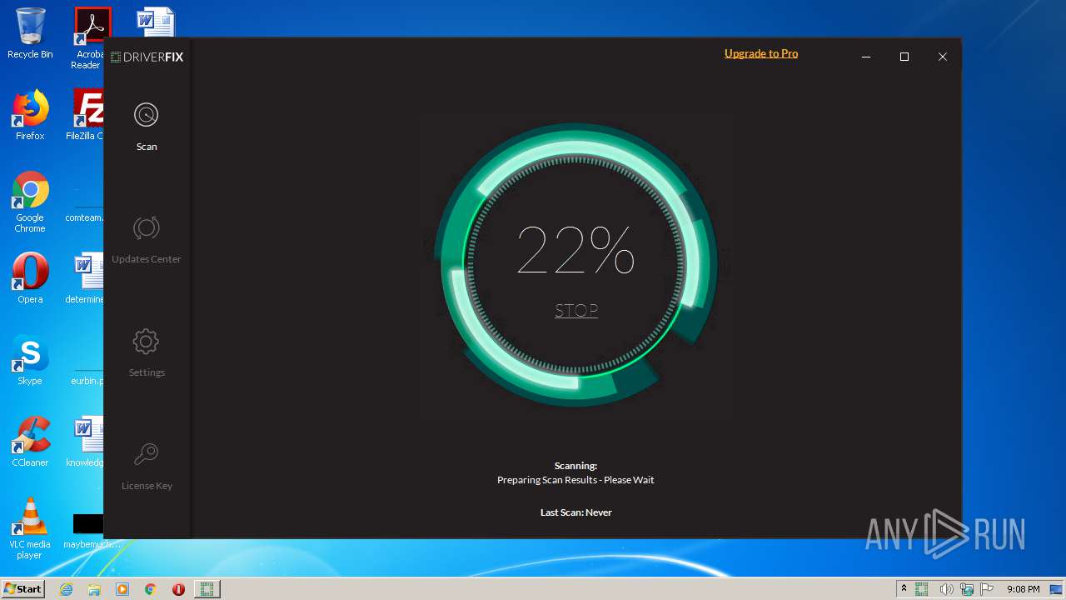Viewport: 1066px width, 600px height.
Task: Open the CCleaner desktop shortcut
Action: click(x=30, y=442)
